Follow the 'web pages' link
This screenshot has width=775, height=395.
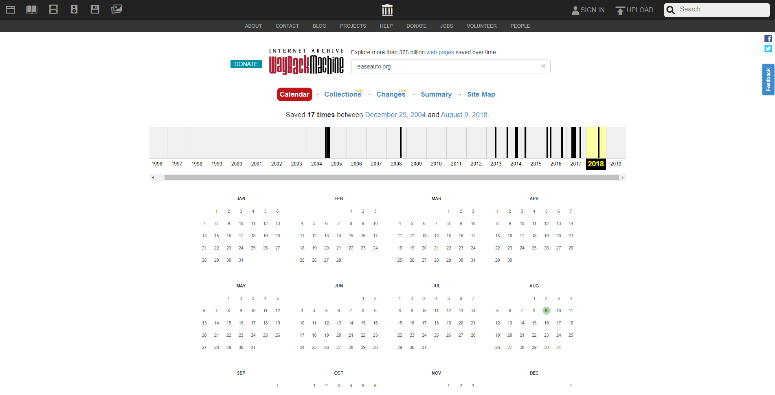pyautogui.click(x=440, y=52)
